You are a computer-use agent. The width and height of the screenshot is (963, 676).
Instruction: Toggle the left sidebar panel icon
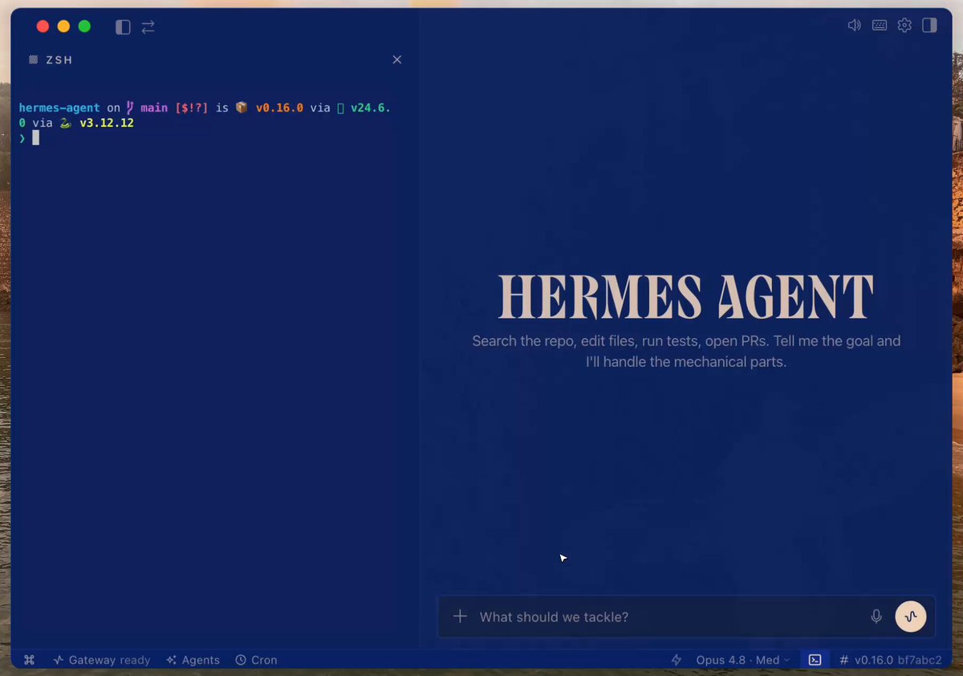point(123,26)
